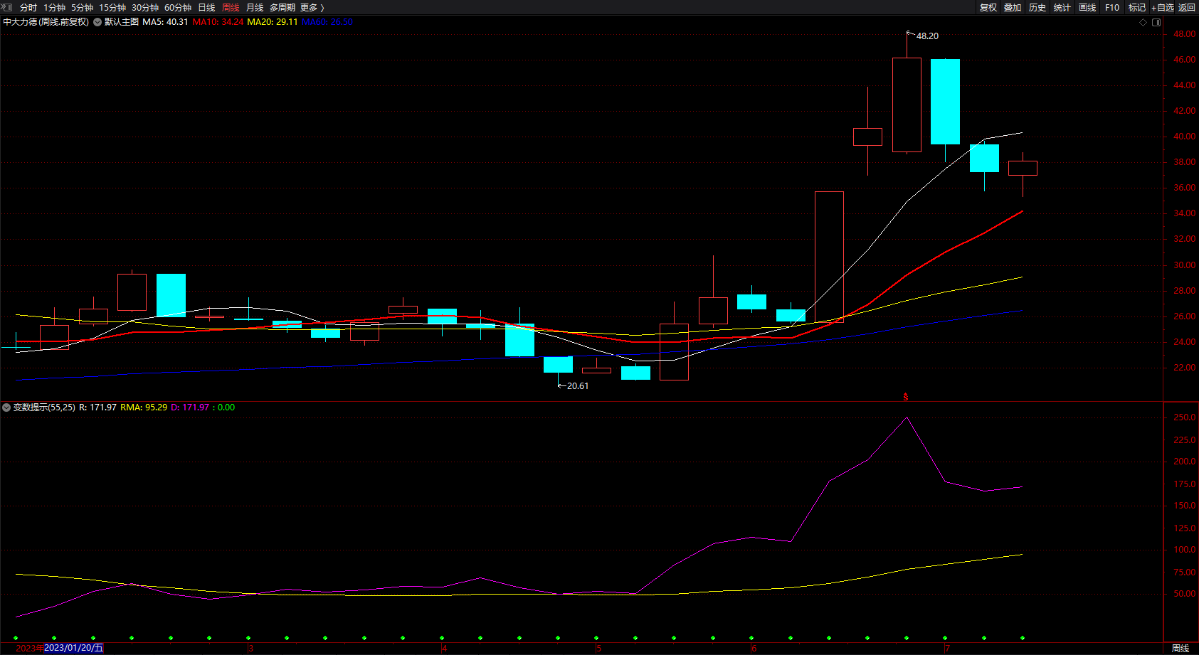Click the 叠加 overlay button
1199x655 pixels.
click(1013, 7)
